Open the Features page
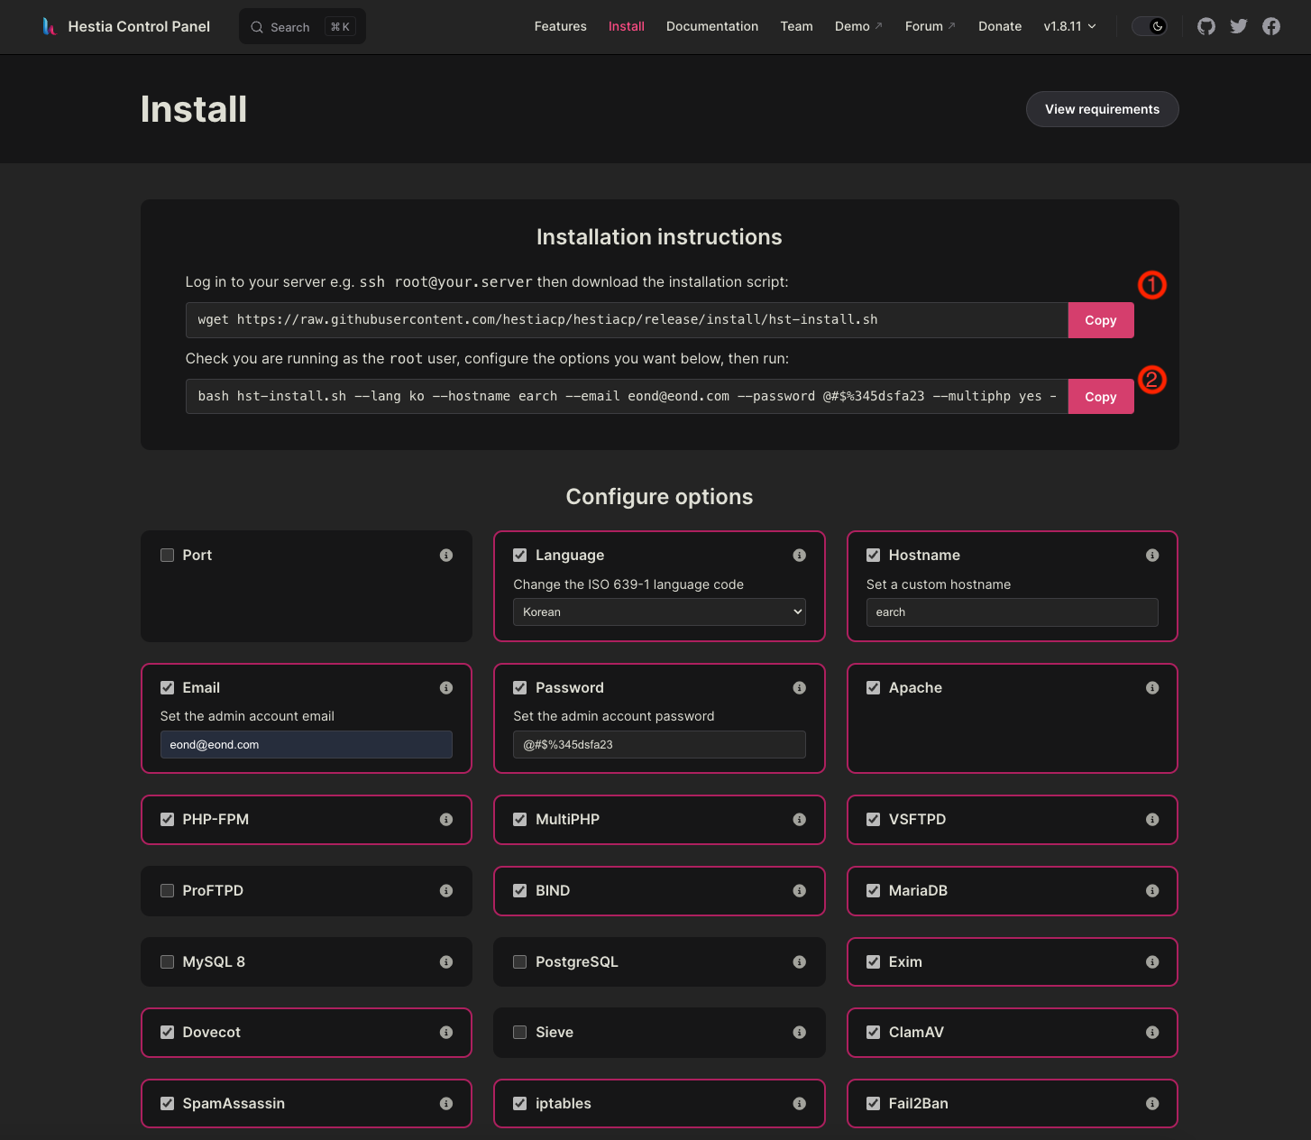Viewport: 1311px width, 1140px height. point(560,26)
